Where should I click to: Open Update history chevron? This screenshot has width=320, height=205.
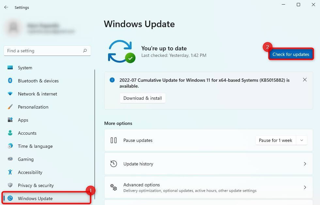305,164
